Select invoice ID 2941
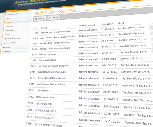Image resolution: width=153 pixels, height=127 pixels. 34,60
